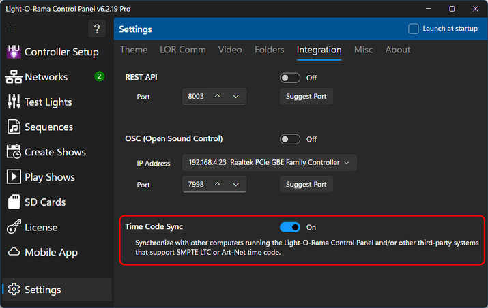Turn on OSC Open Sound Control toggle
Image resolution: width=488 pixels, height=308 pixels.
tap(290, 139)
